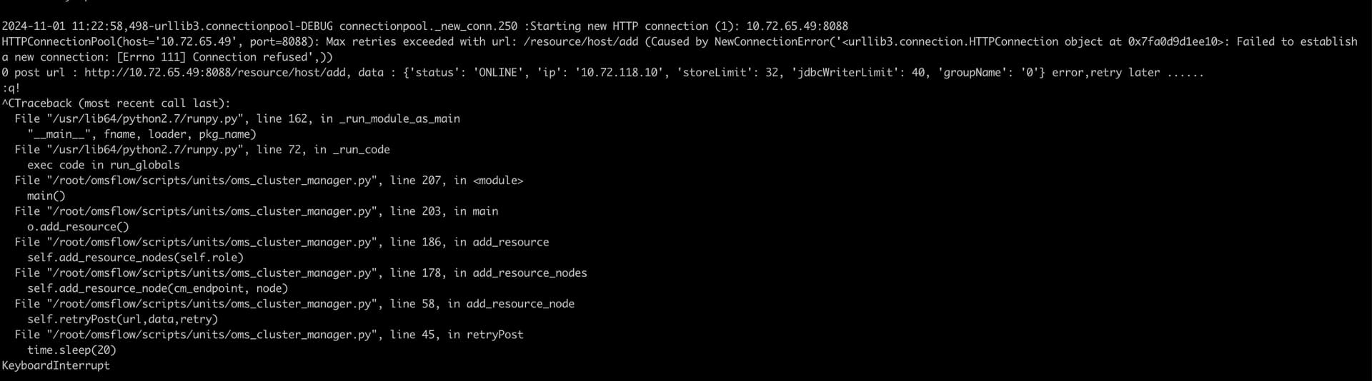Click 'exec code in run_globals' line

[x=104, y=165]
